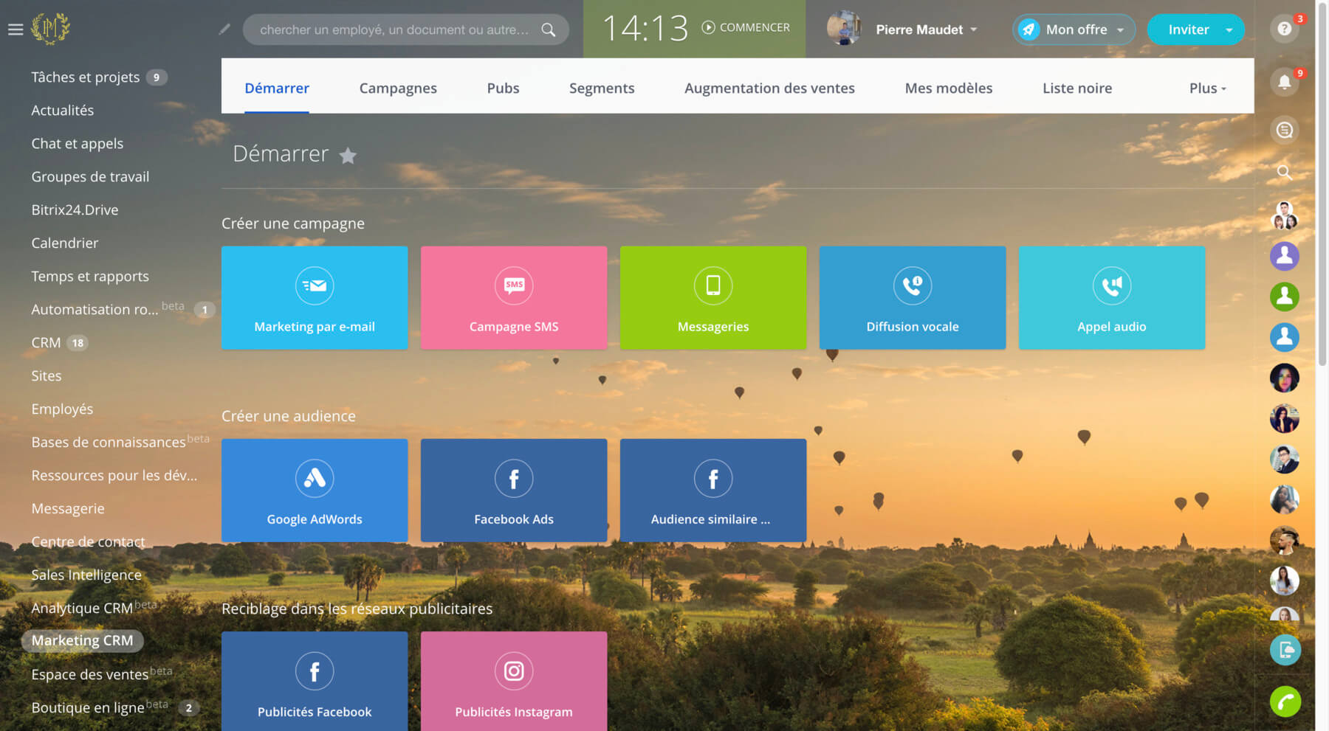Expand the Plus tab menu

point(1207,89)
